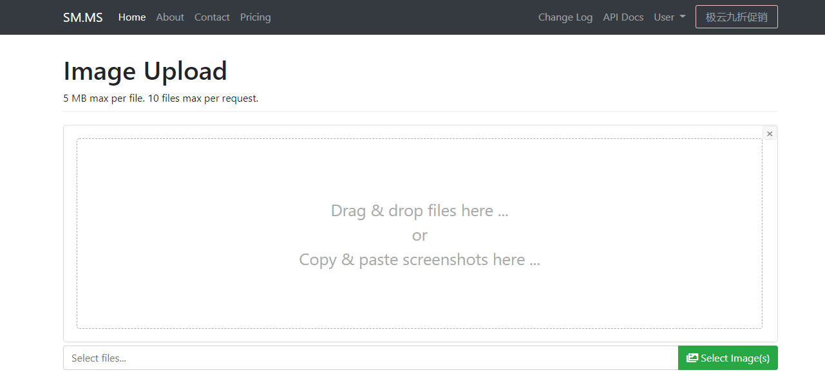This screenshot has height=379, width=825.
Task: Expand the User dropdown menu
Action: point(670,17)
